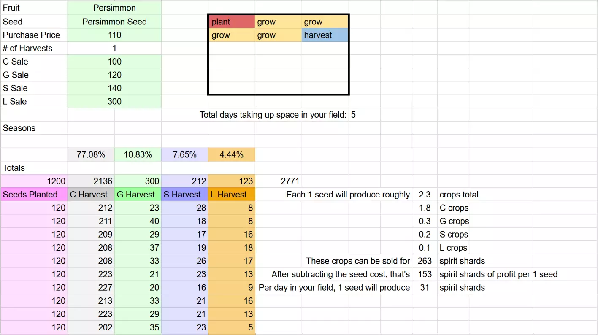The height and width of the screenshot is (335, 598).
Task: Click the 4.44% percentage cell
Action: [x=231, y=154]
